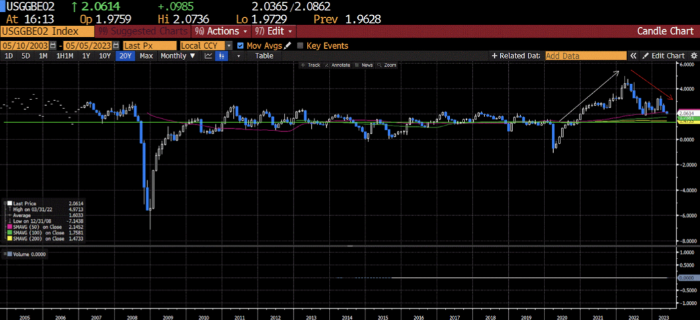Open the Last Px field selector
700x320 pixels.
(150, 46)
